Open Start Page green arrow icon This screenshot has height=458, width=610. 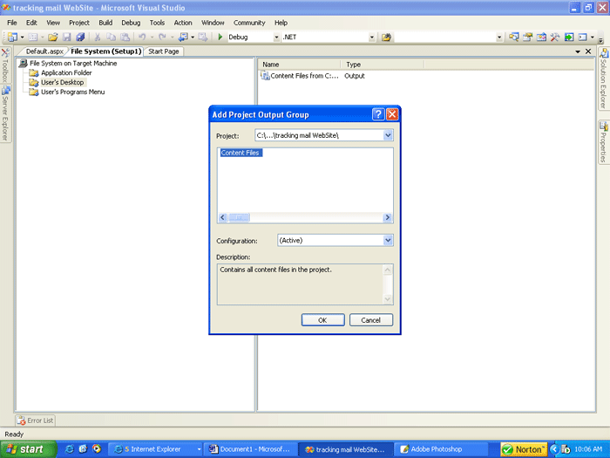569,37
